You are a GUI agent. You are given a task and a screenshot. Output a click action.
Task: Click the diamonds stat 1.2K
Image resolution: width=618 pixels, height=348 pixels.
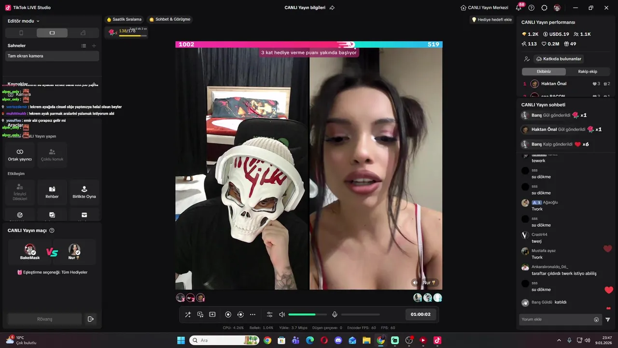click(530, 34)
